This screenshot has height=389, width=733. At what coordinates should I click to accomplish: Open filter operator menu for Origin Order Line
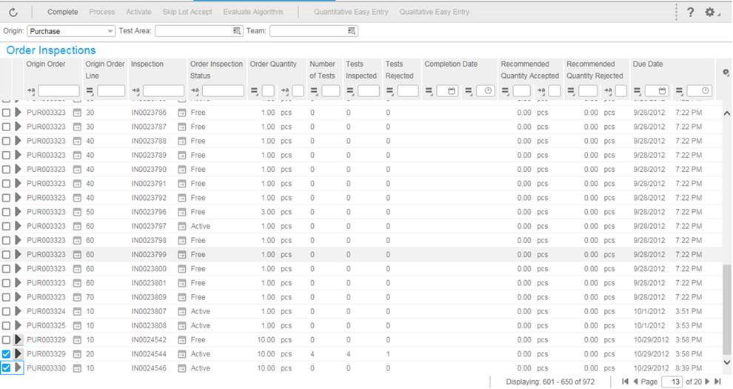(x=90, y=90)
